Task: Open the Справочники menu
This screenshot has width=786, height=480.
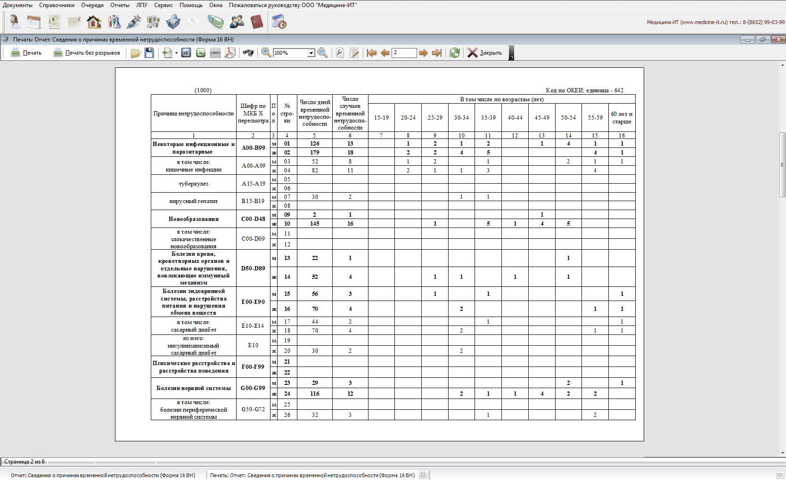Action: click(x=57, y=5)
